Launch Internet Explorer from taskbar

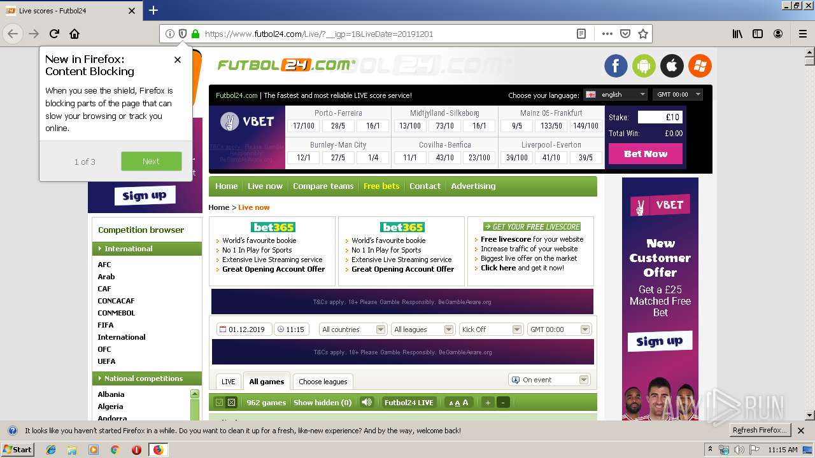(x=51, y=450)
